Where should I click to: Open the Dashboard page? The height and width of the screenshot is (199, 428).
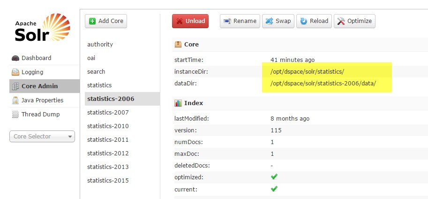click(36, 58)
